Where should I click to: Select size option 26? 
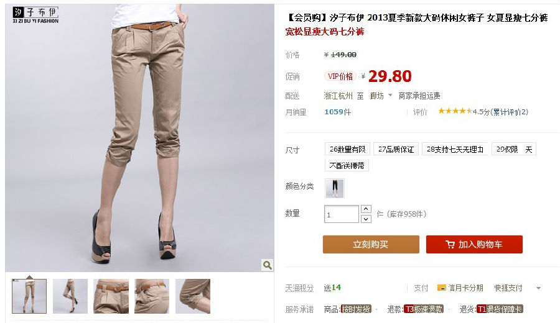coord(347,149)
